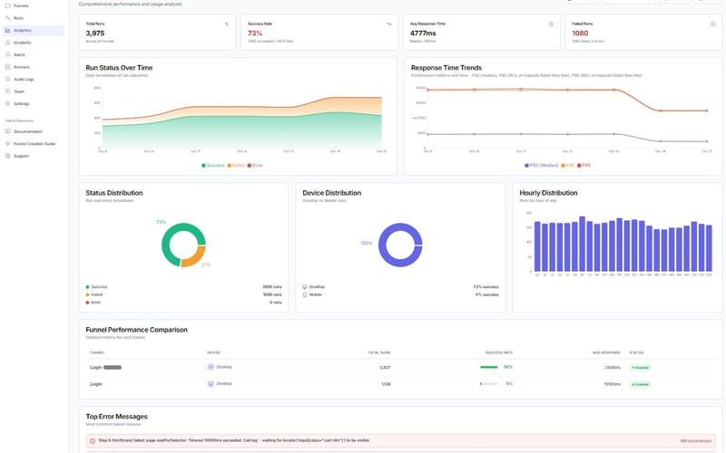Image resolution: width=726 pixels, height=453 pixels.
Task: Click the Audit Logs shield icon
Action: click(7, 79)
